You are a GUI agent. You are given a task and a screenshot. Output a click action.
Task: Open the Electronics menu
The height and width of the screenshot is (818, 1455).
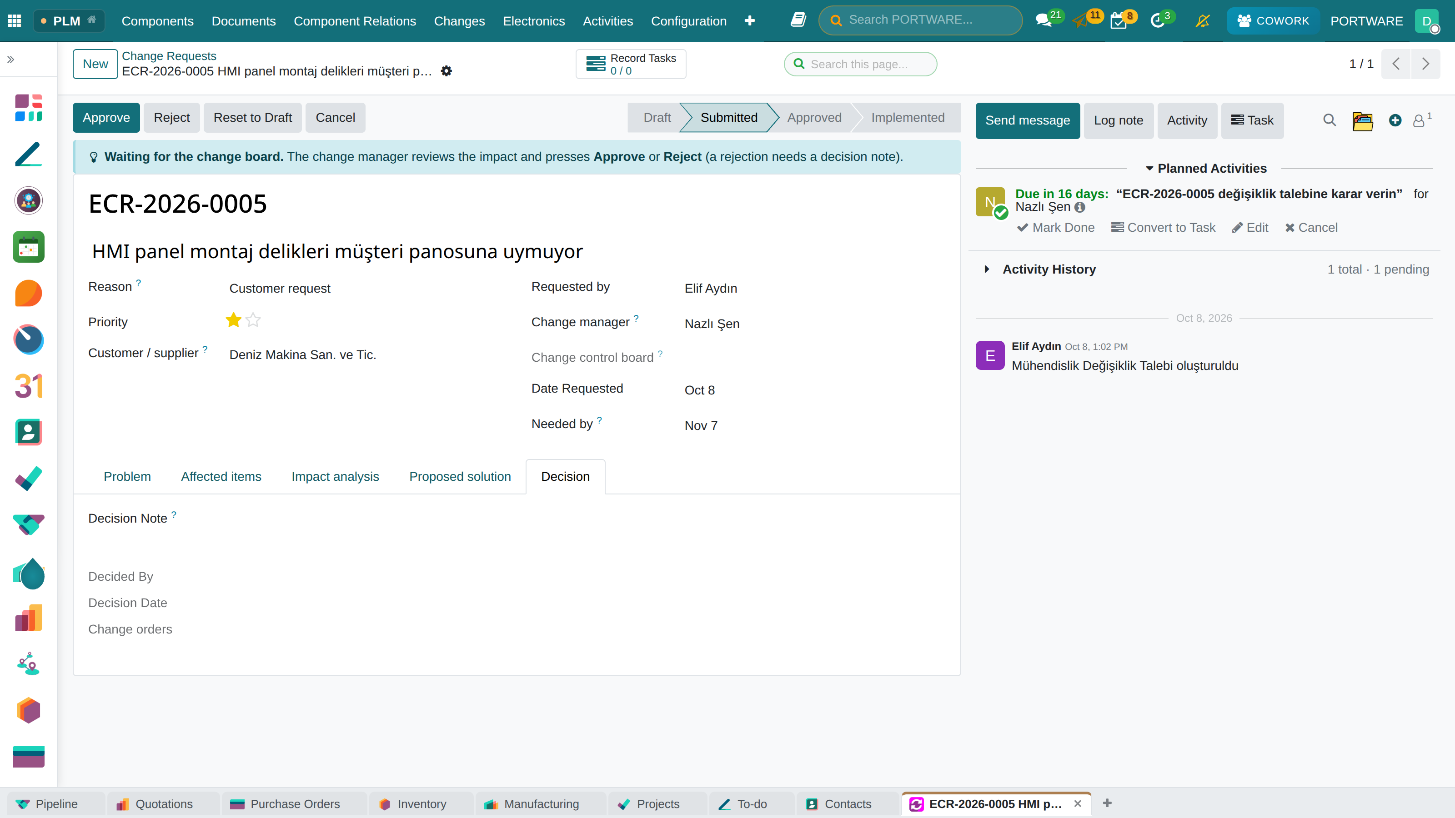tap(534, 21)
